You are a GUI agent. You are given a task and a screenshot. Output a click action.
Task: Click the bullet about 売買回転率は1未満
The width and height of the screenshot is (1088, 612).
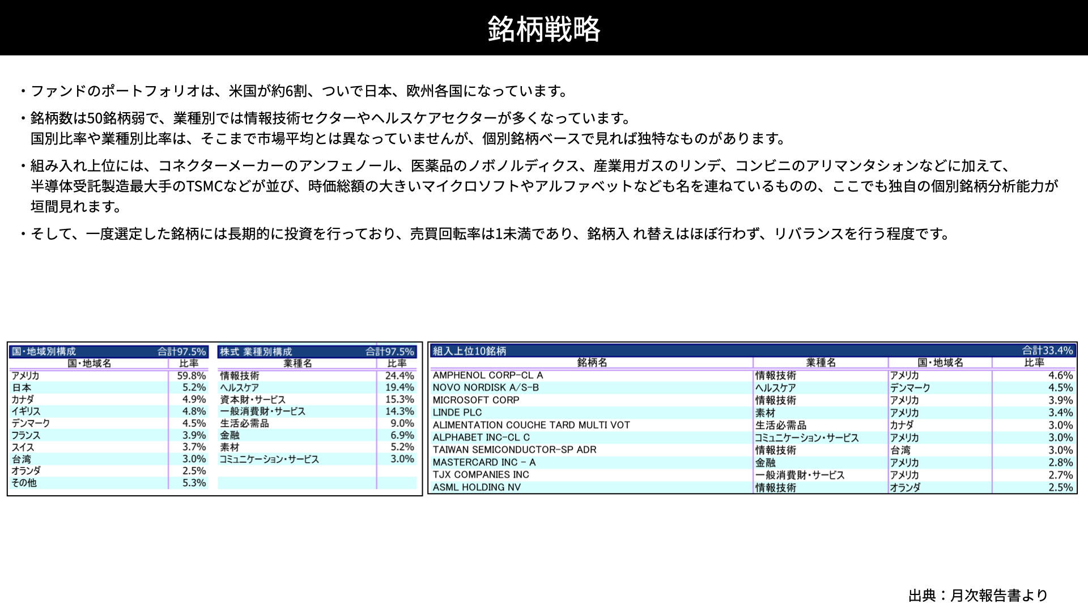pos(486,233)
